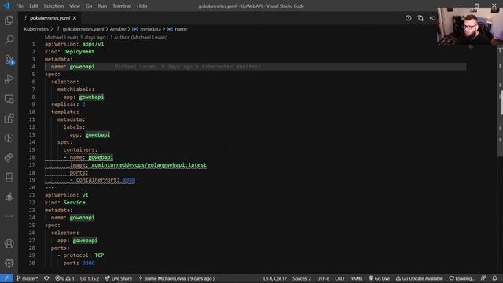The image size is (503, 283).
Task: Click the image value adminturneddevops/golangwebapi:latest
Action: pos(149,165)
